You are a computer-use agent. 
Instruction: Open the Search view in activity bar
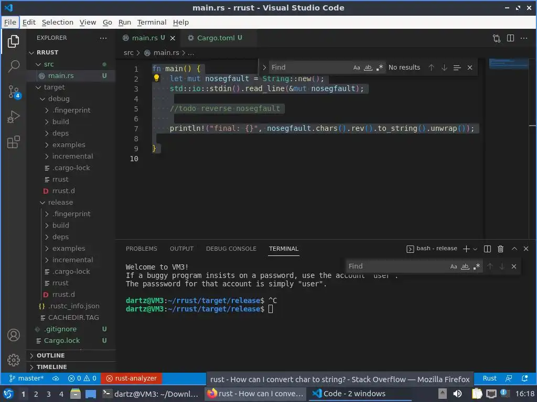13,66
